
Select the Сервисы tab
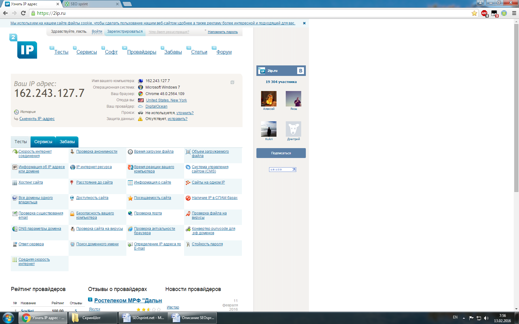[x=43, y=142]
